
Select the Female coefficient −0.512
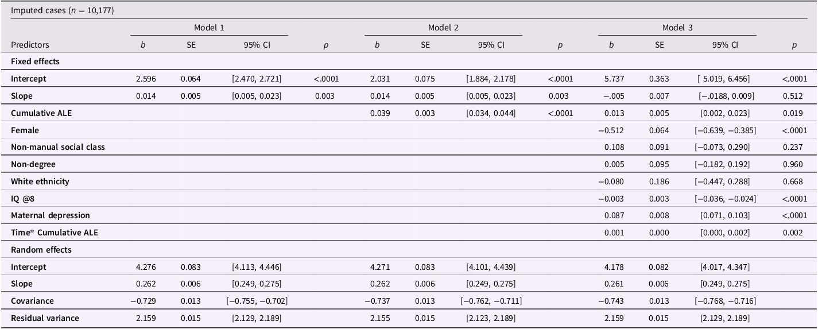coord(611,130)
